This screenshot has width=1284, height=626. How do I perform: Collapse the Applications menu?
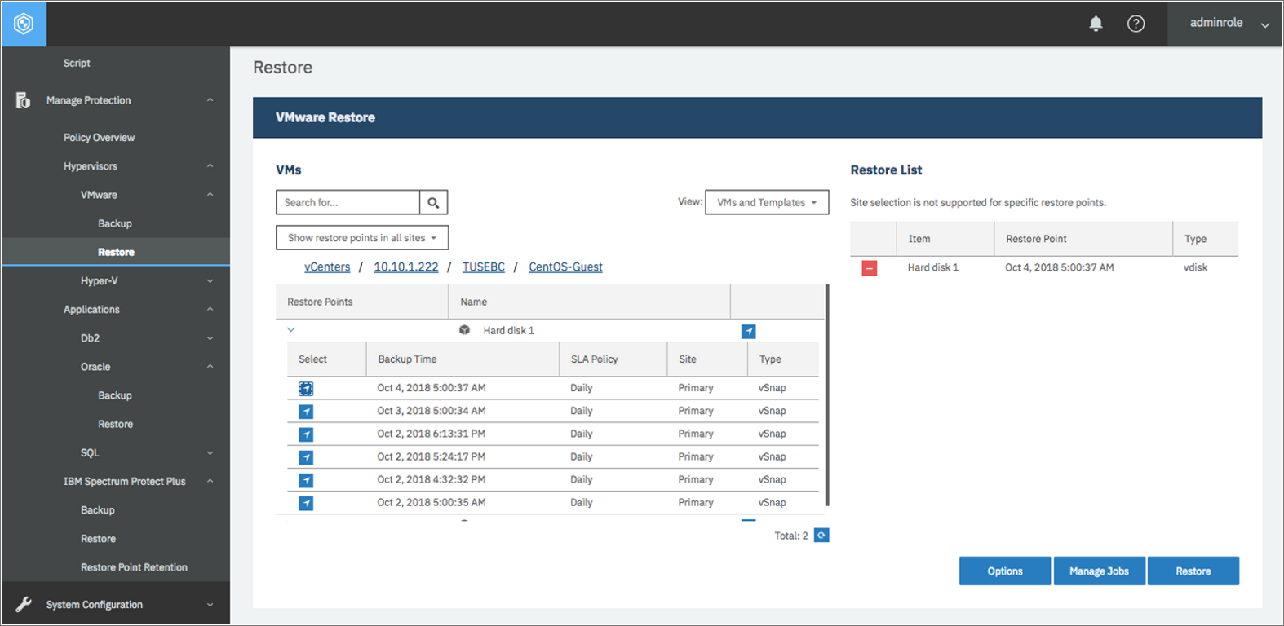(210, 310)
